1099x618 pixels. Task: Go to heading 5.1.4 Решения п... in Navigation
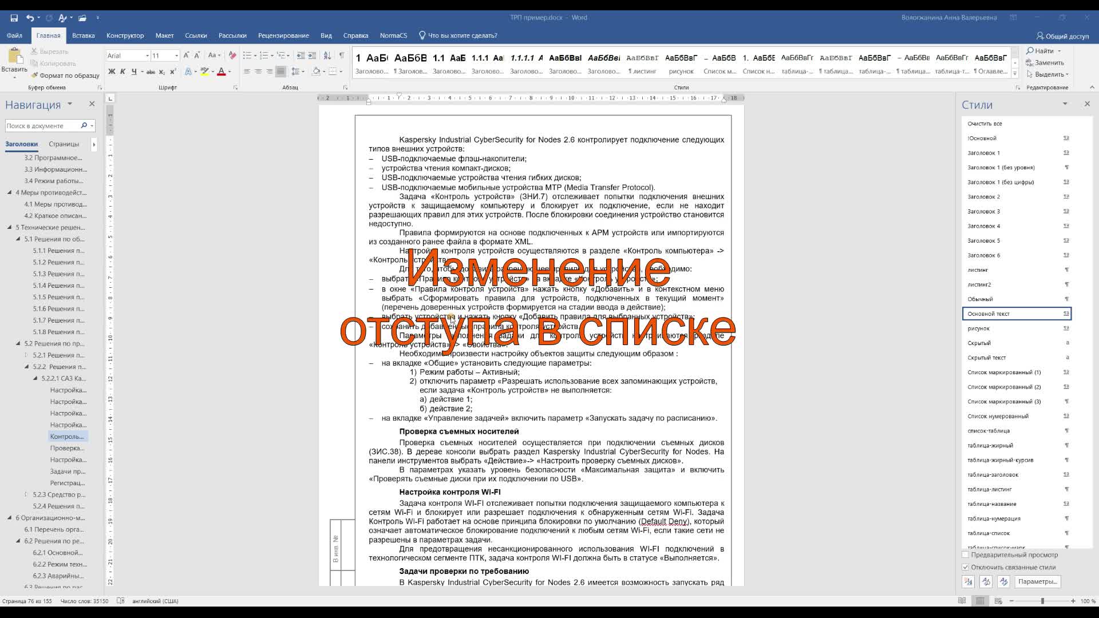58,286
